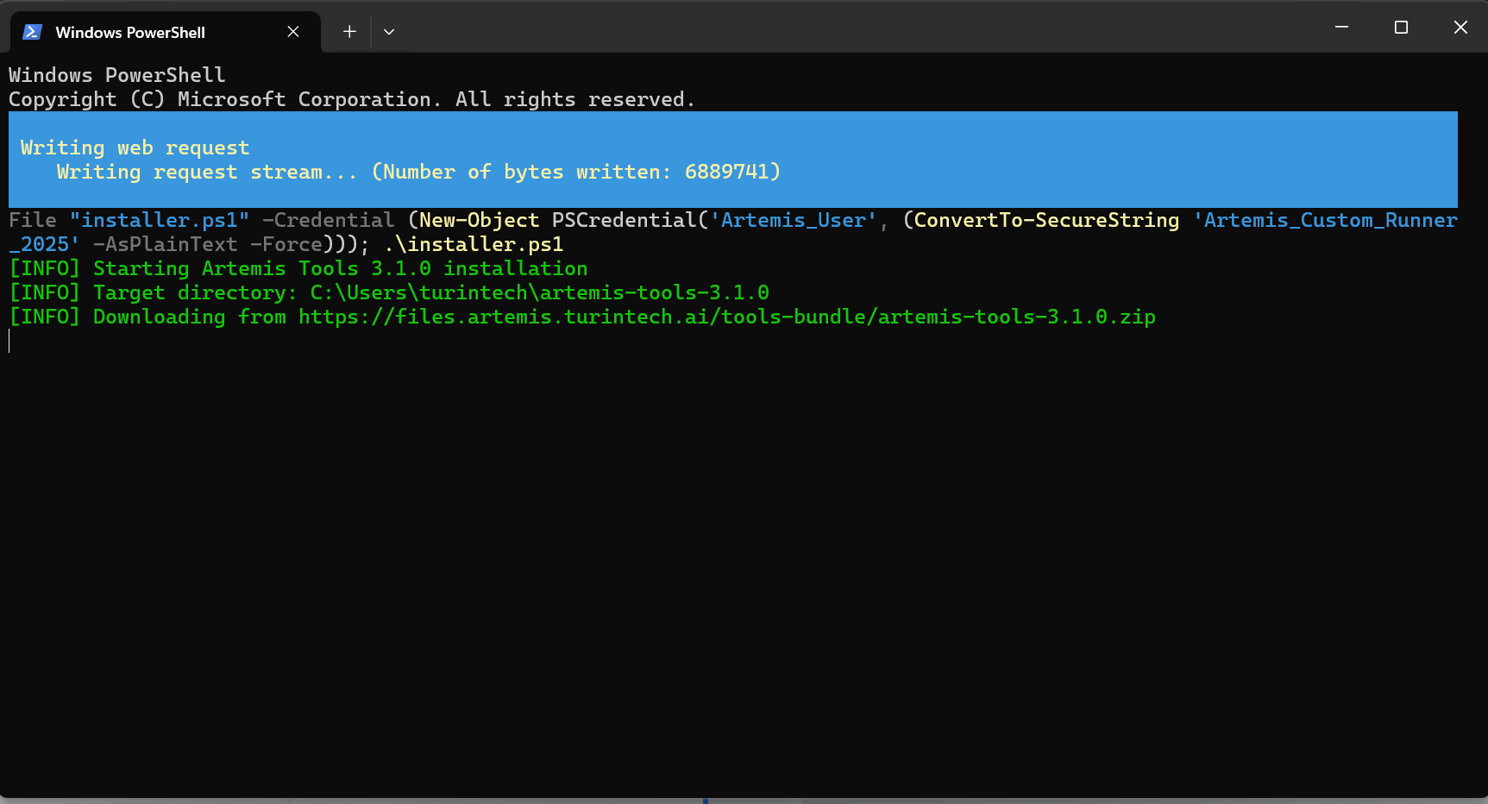Screen dimensions: 1488x804
Task: Click the "installer.ps1" quoted filename
Action: [160, 221]
